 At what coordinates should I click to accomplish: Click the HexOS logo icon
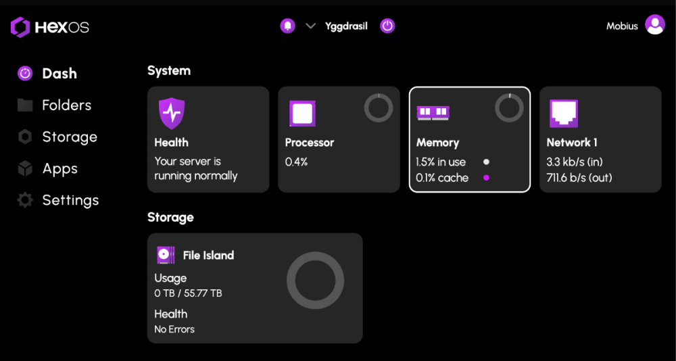[20, 27]
